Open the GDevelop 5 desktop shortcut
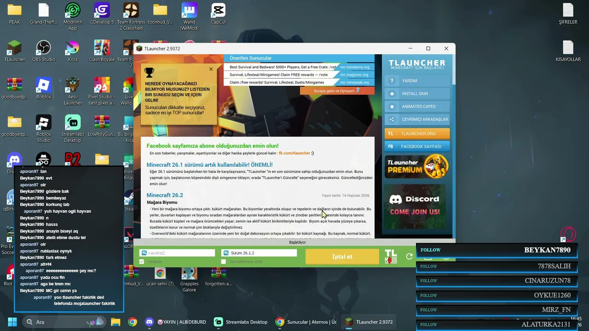Viewport: 589px width, 331px height. 102,14
